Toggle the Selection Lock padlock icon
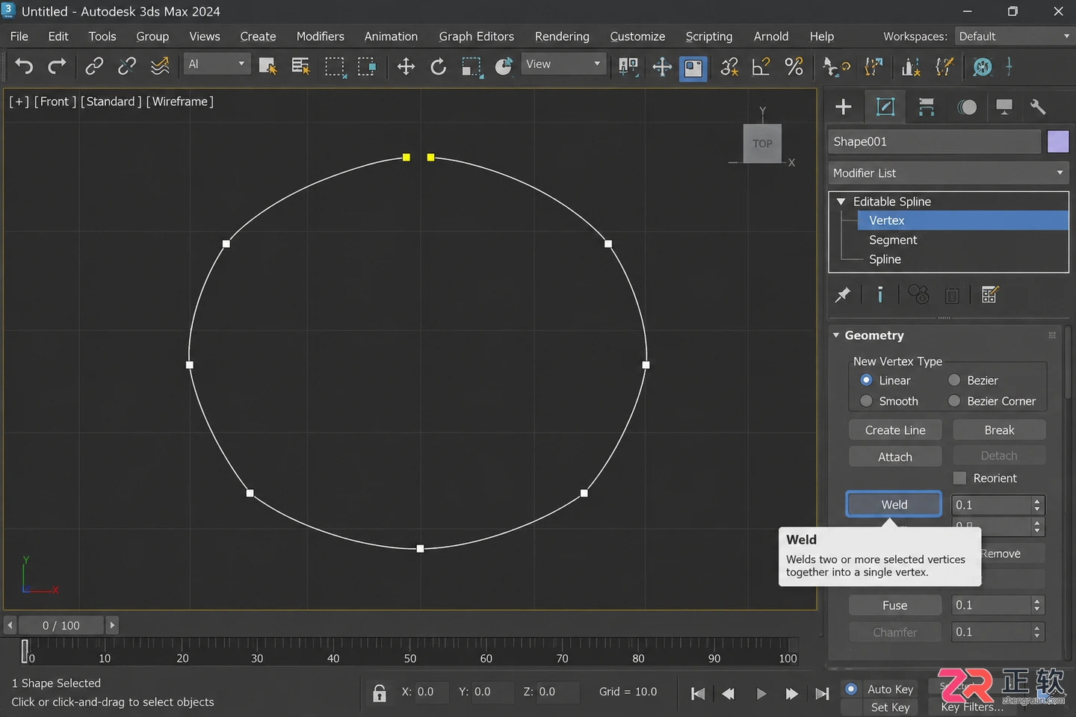Viewport: 1076px width, 717px height. [380, 693]
